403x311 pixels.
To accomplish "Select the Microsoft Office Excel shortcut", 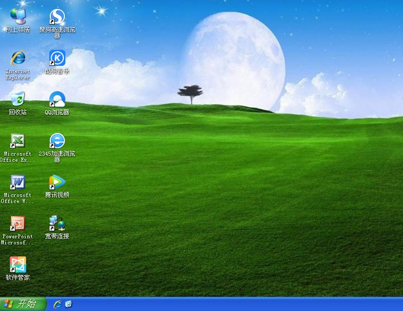I will click(18, 141).
